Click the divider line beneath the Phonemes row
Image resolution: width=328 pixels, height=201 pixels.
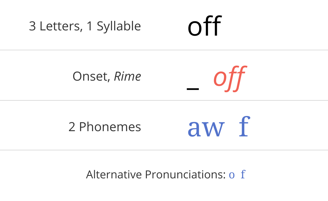(x=164, y=150)
